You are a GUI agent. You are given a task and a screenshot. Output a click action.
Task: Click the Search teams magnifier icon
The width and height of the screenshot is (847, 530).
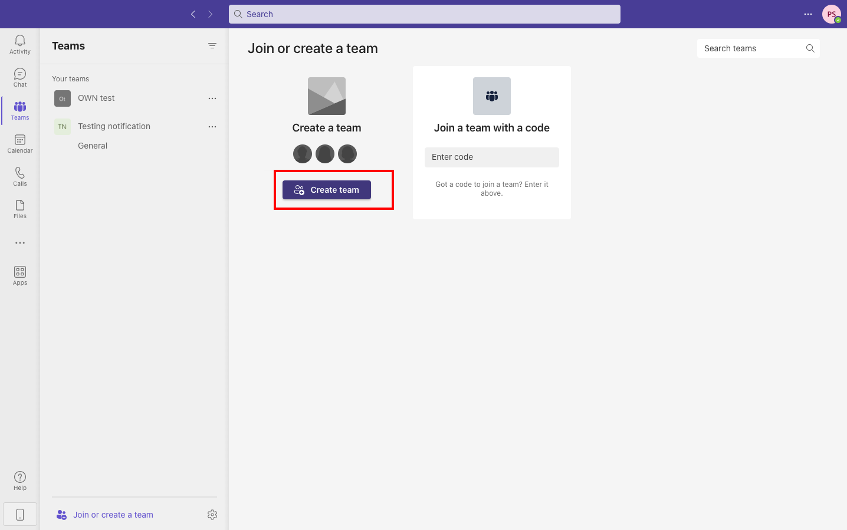click(810, 48)
